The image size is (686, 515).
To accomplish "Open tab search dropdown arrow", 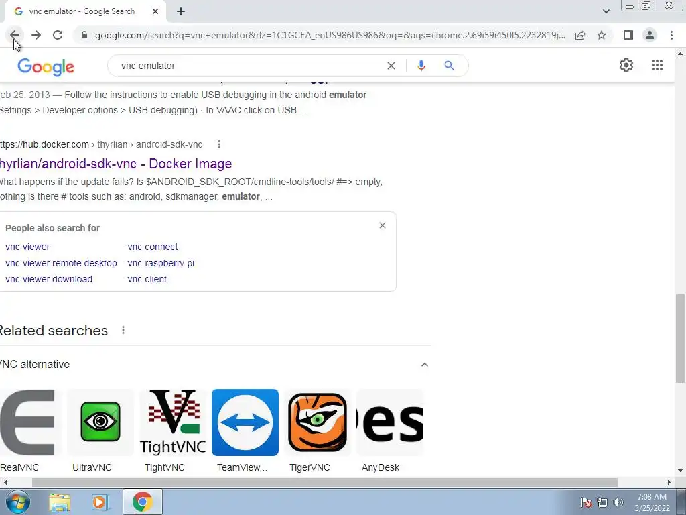I will tap(606, 11).
